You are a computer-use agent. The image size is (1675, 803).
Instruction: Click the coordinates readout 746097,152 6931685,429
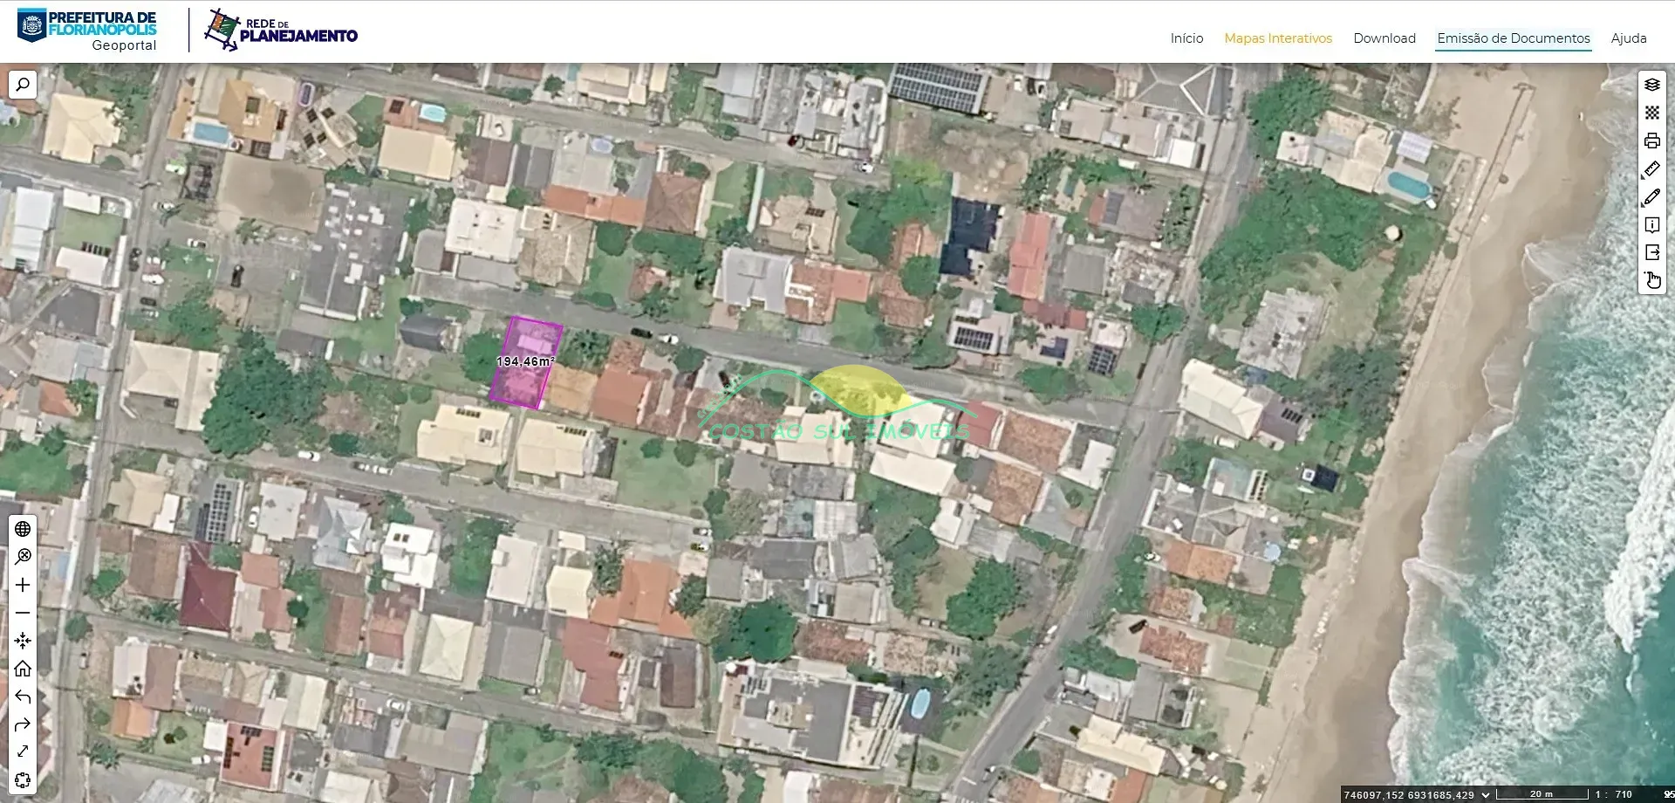(1409, 795)
